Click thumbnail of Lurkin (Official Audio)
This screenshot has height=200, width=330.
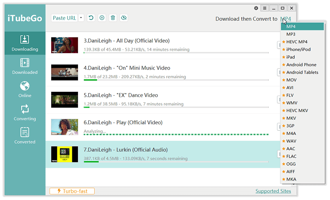click(64, 154)
